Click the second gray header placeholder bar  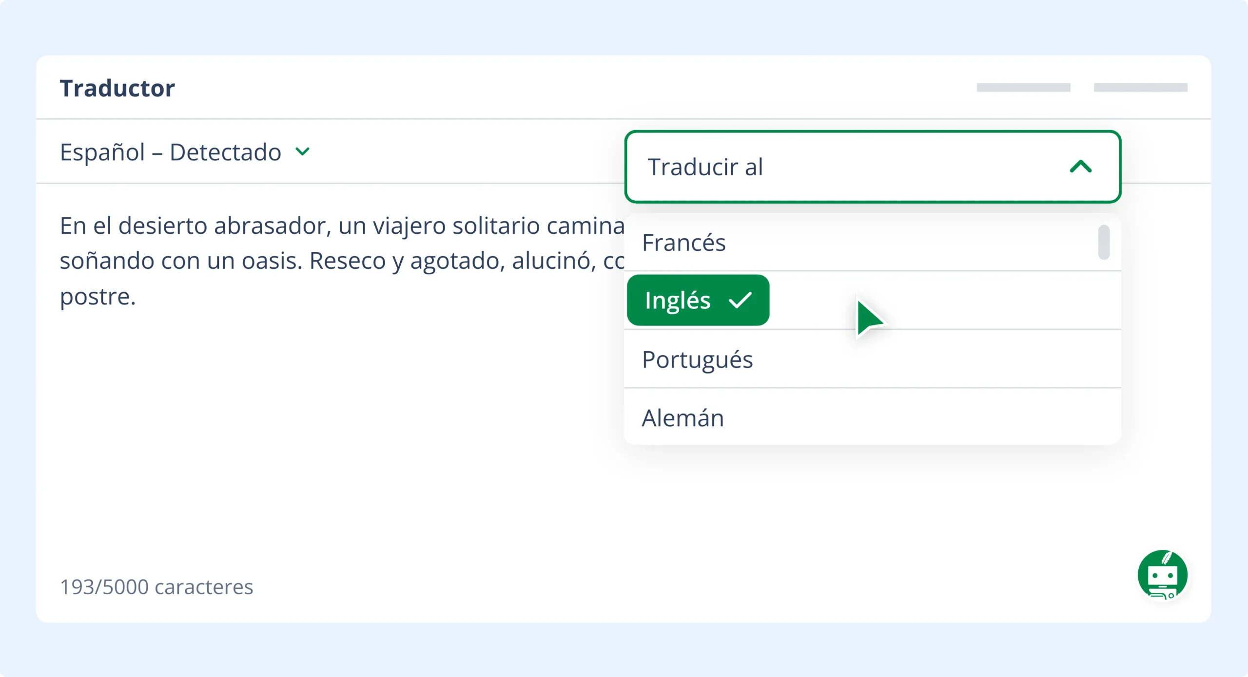pos(1140,88)
